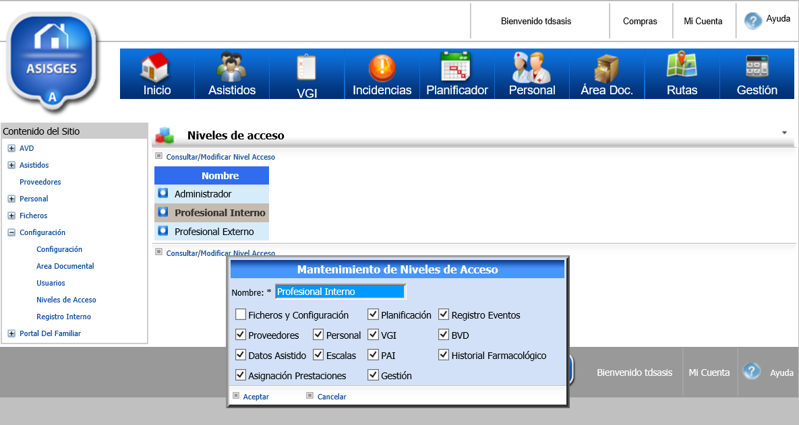Open the Planificador calendar icon

coord(456,66)
